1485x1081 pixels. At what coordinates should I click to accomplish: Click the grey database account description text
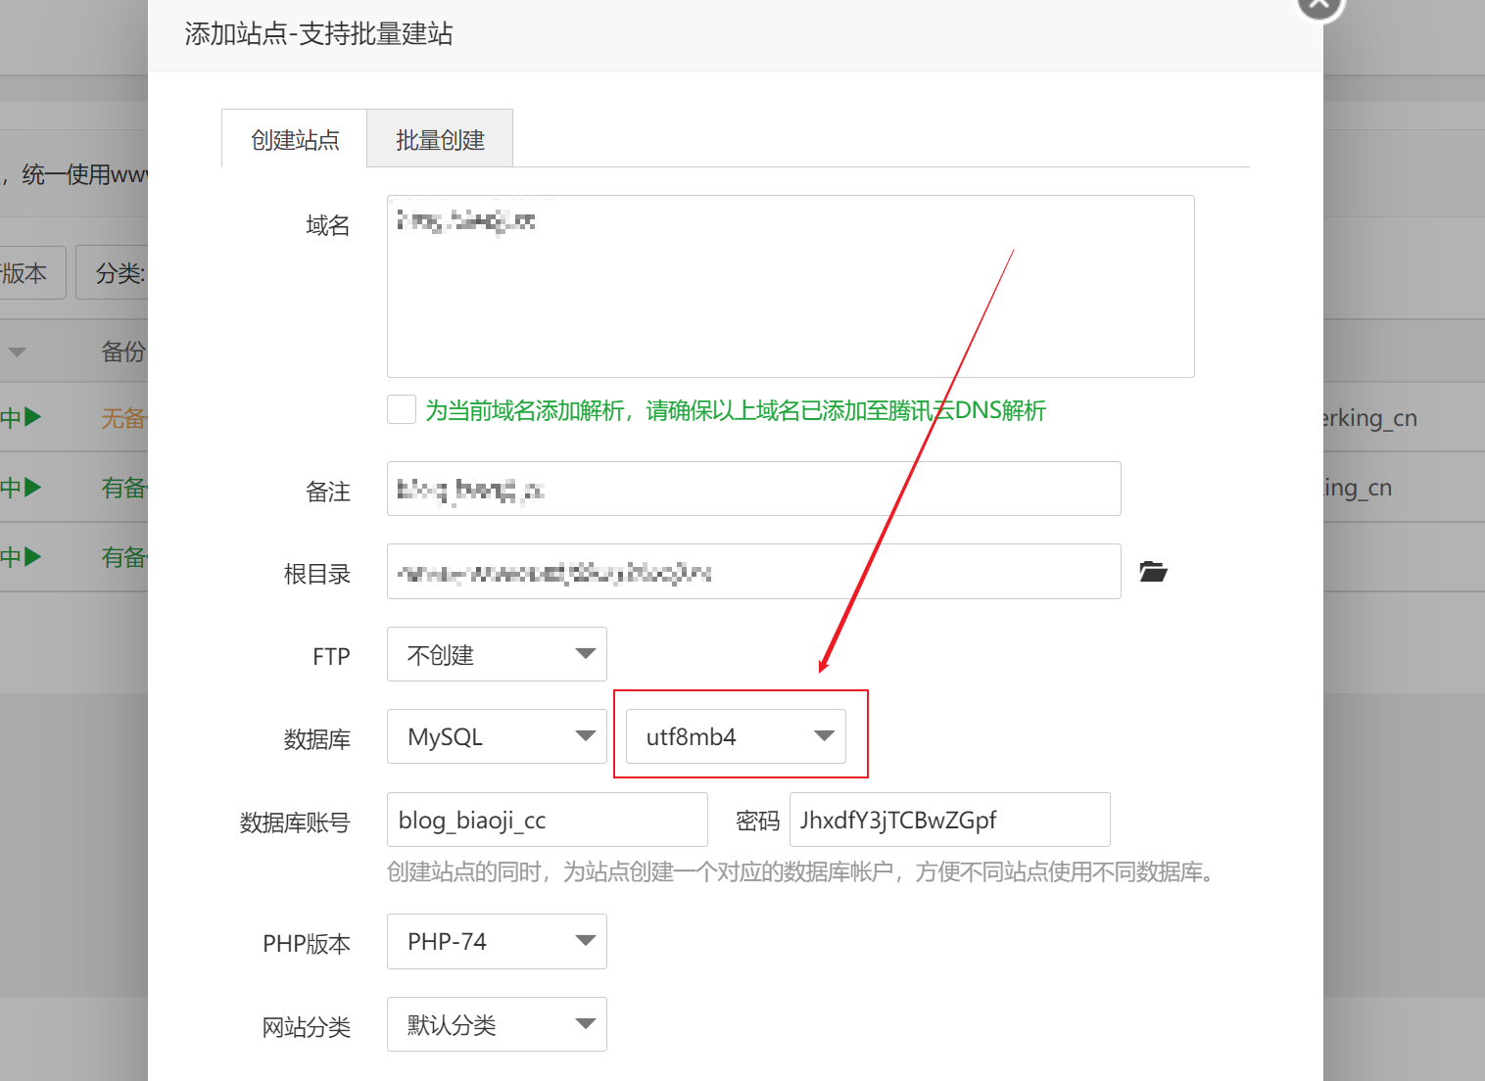[800, 871]
